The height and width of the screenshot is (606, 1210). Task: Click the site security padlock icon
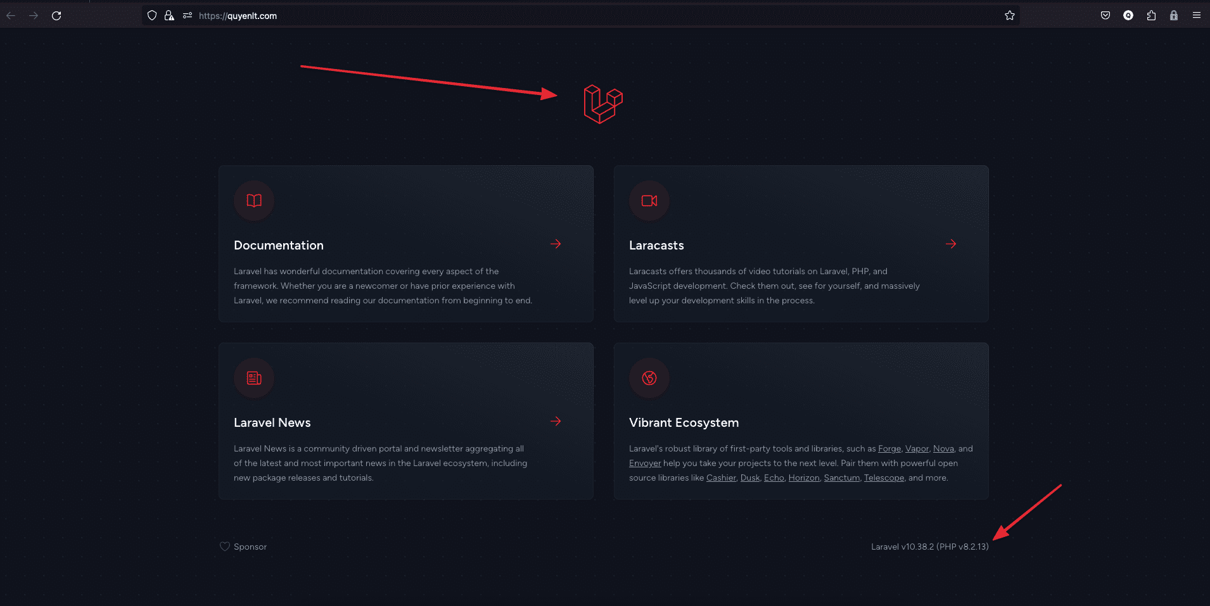(169, 16)
